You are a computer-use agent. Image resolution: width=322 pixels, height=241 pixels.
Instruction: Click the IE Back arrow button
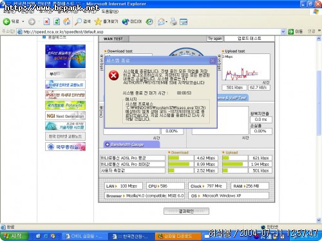tap(6, 21)
